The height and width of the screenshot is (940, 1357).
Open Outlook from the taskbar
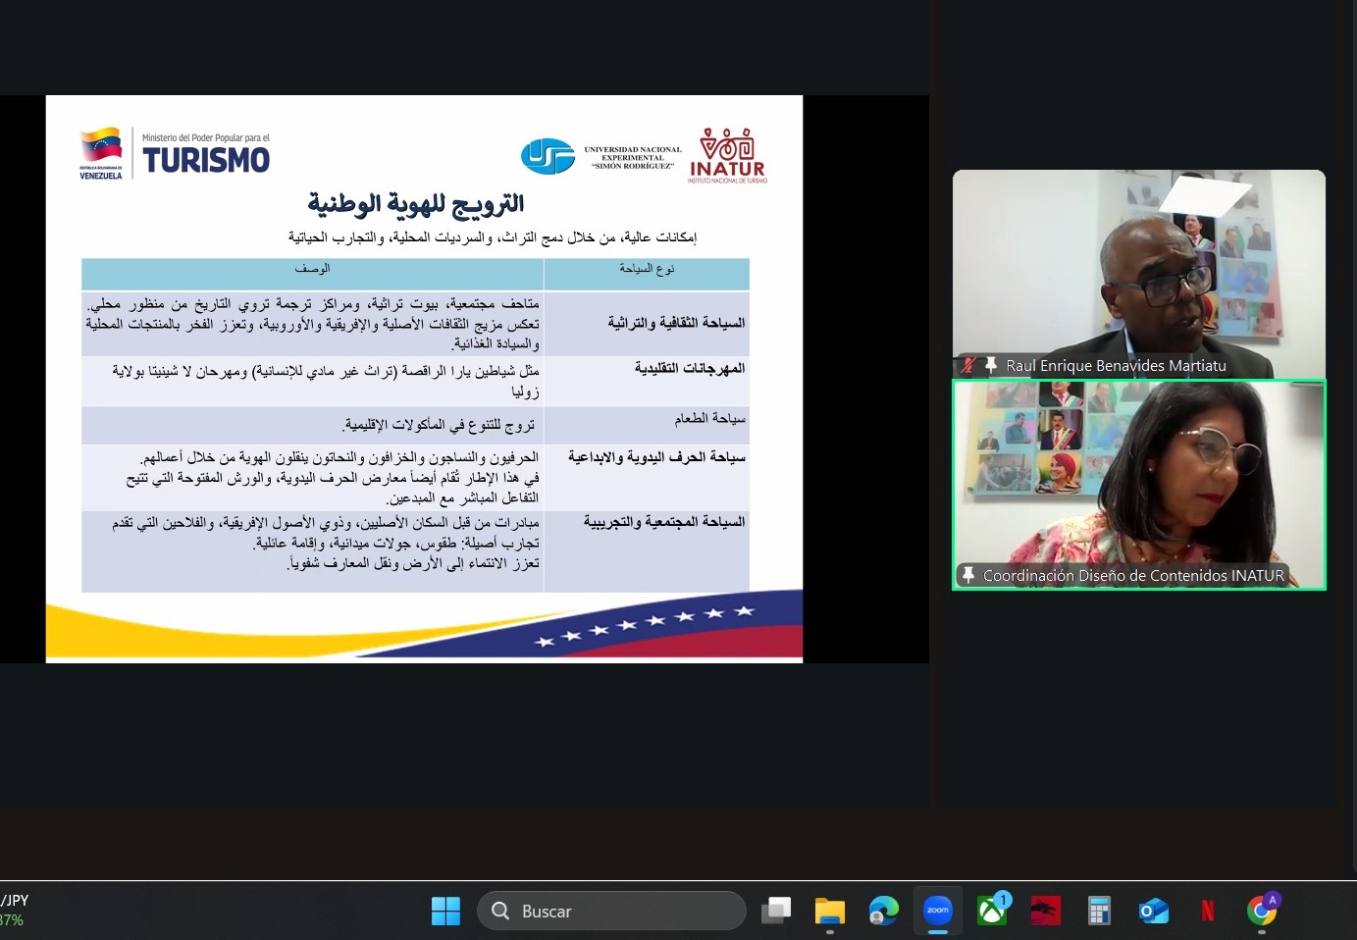click(1153, 912)
